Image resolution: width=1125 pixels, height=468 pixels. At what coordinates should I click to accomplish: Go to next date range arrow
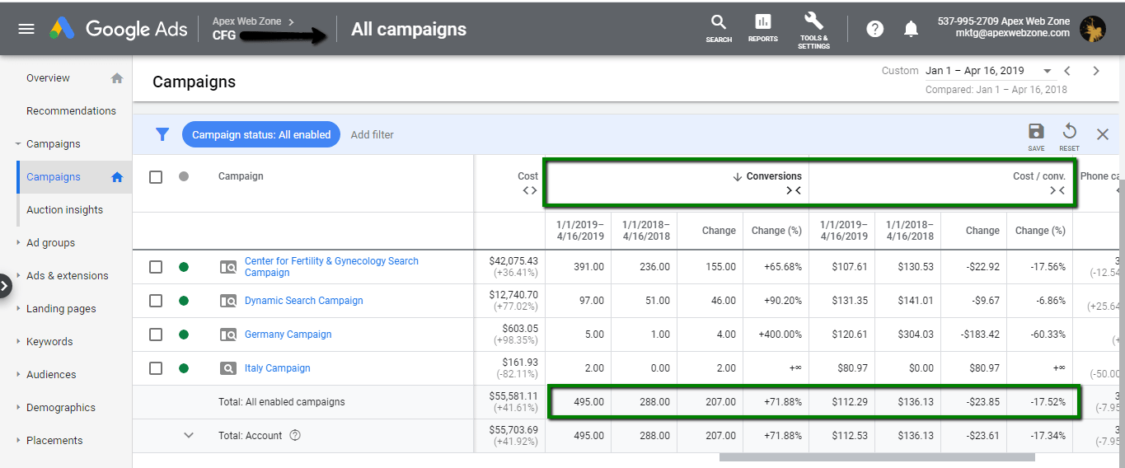pyautogui.click(x=1096, y=71)
